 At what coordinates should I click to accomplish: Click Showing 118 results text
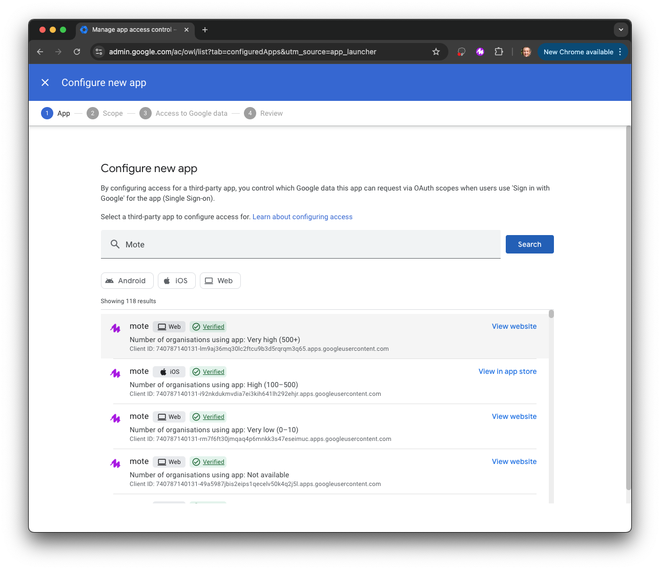click(128, 301)
